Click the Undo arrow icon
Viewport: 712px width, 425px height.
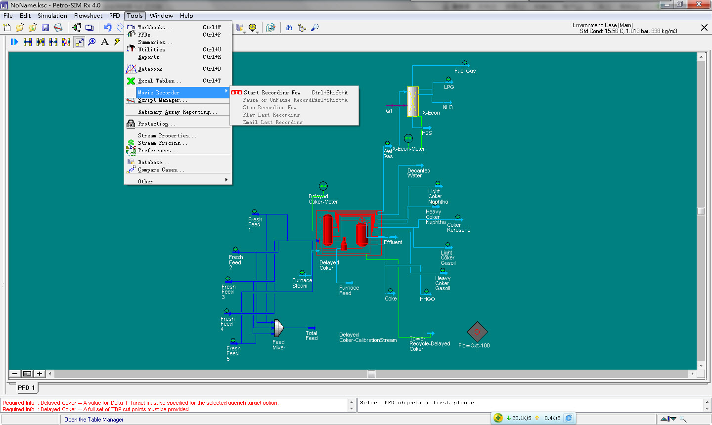107,28
